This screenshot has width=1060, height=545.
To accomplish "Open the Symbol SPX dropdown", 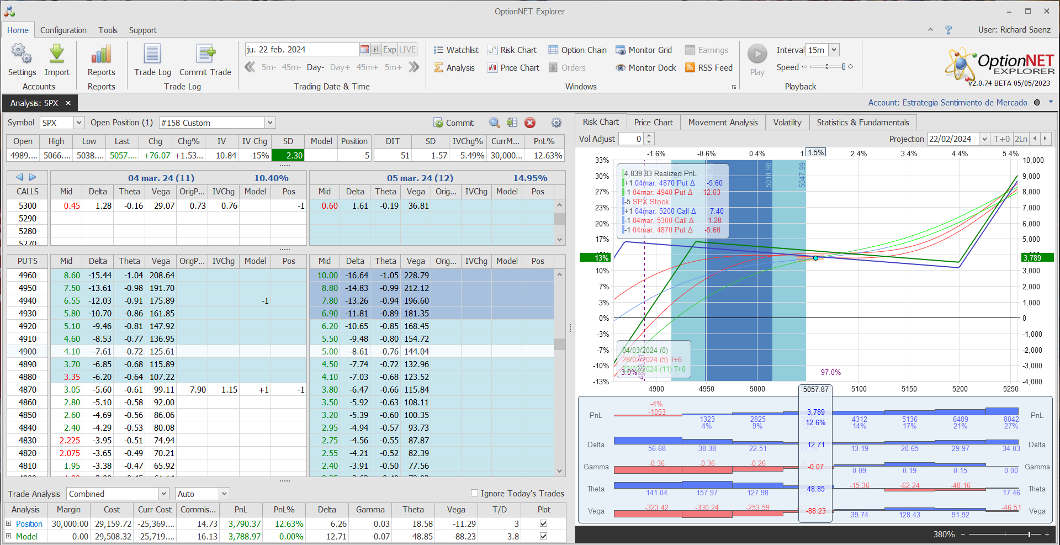I will click(79, 123).
